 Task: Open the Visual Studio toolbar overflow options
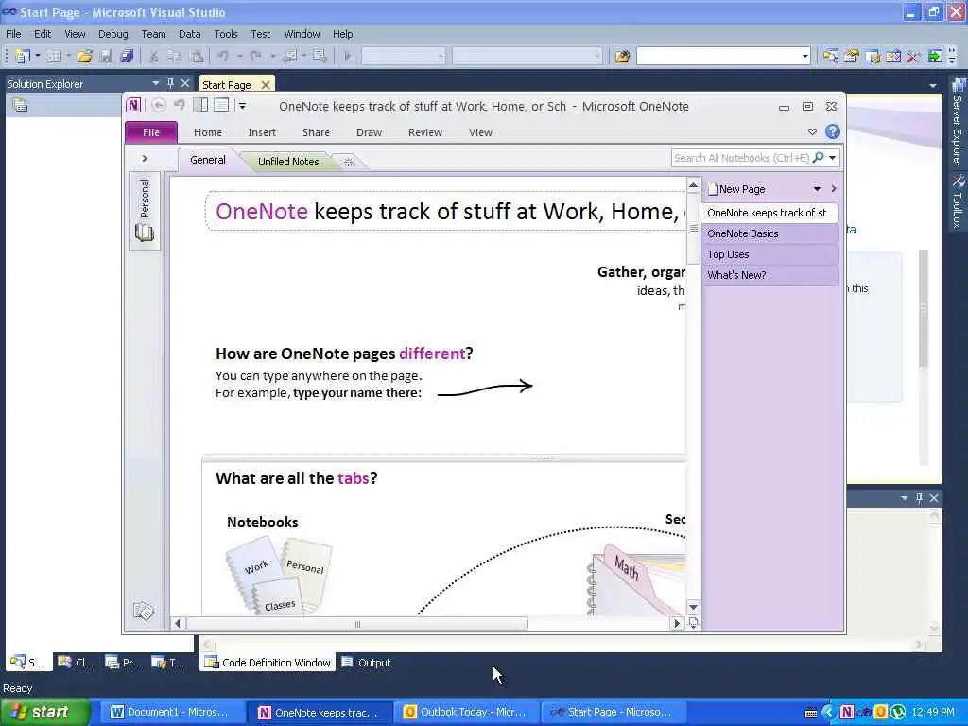coord(951,56)
